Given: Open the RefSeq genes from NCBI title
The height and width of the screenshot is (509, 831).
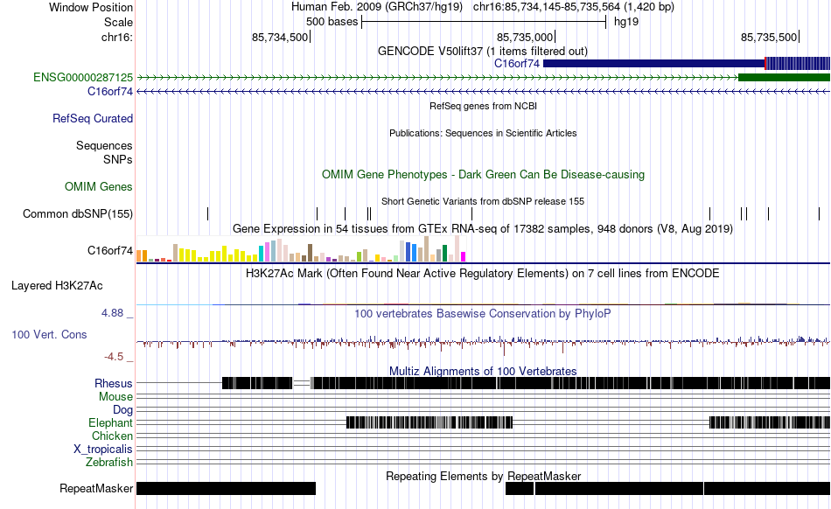Looking at the screenshot, I should pyautogui.click(x=483, y=106).
